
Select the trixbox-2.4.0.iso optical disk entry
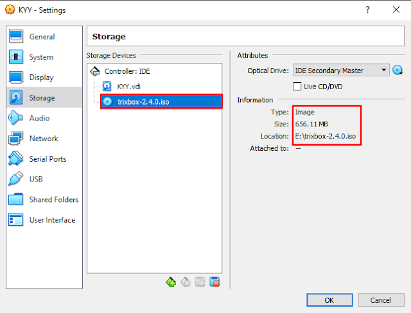point(161,101)
